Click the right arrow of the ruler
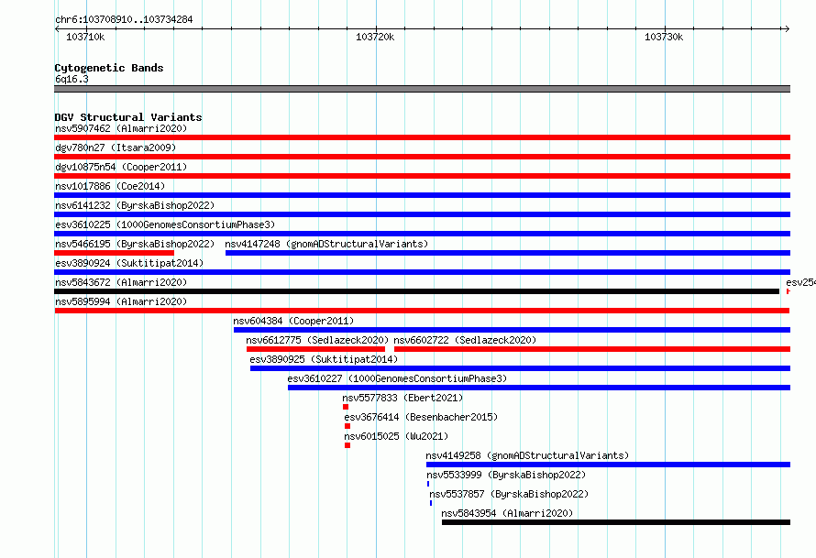Screen dimensions: 816x558 (x=787, y=28)
